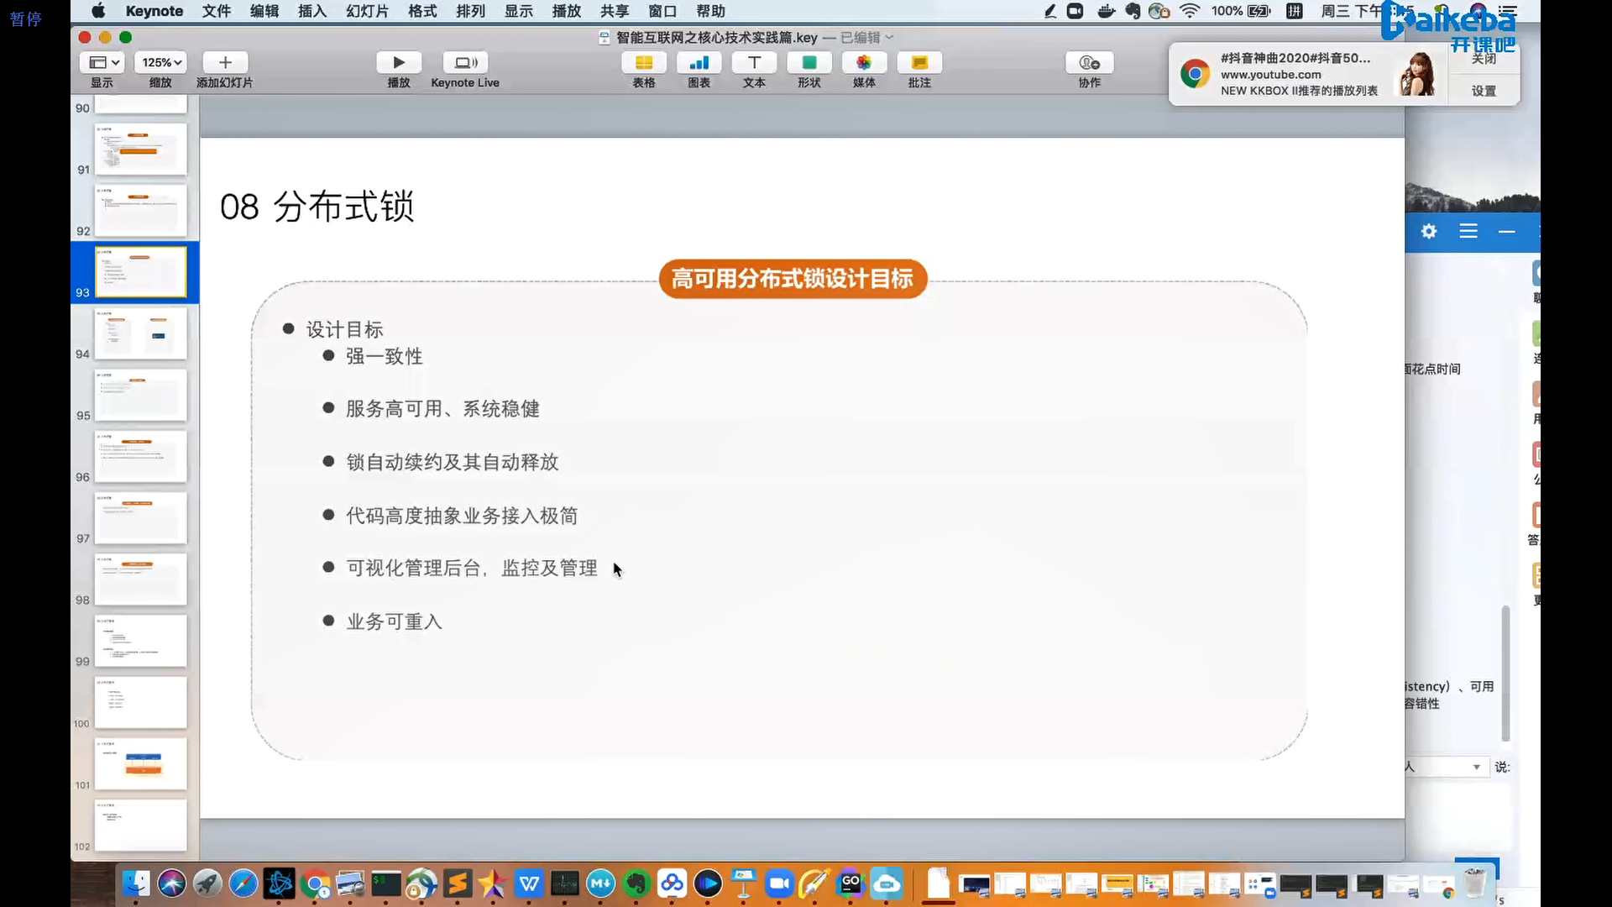This screenshot has height=907, width=1612.
Task: Open Finder from the Dock
Action: tap(136, 883)
